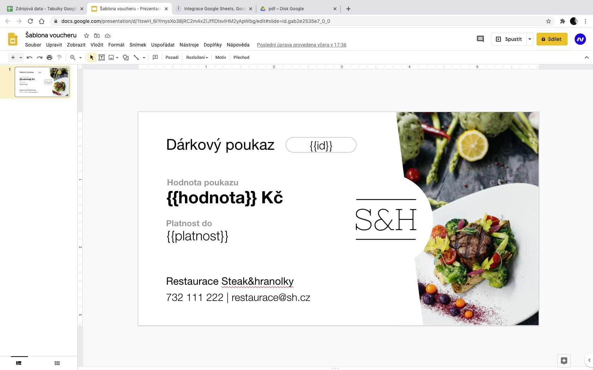
Task: Open the Poslední úprava provedena včera link
Action: point(301,45)
